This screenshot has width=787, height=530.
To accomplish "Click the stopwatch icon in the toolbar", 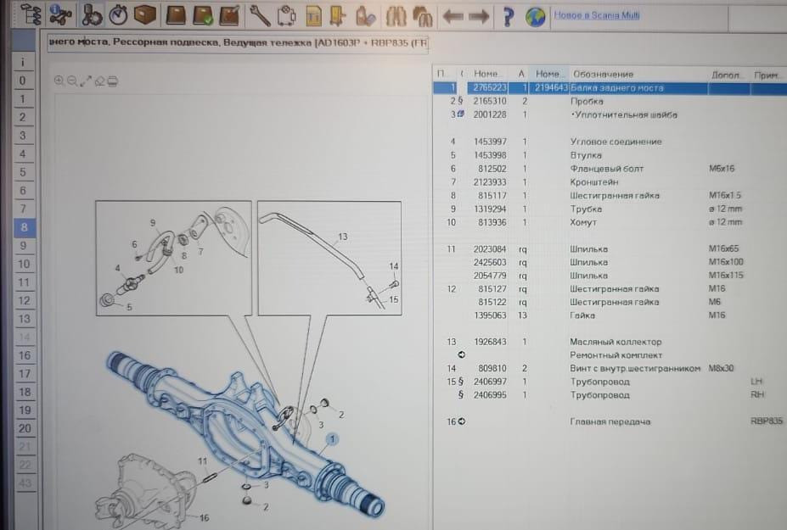I will pos(120,15).
